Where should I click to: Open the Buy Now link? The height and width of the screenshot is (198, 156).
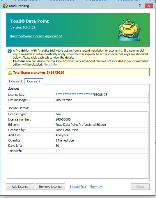click(x=96, y=187)
